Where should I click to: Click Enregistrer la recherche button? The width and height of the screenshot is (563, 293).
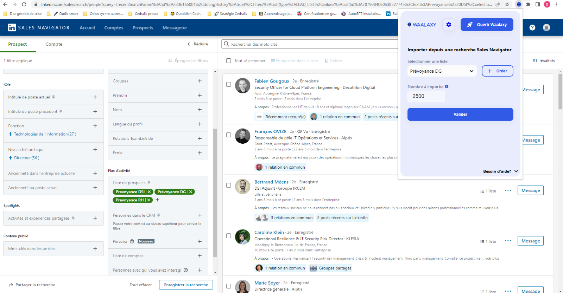(x=186, y=285)
